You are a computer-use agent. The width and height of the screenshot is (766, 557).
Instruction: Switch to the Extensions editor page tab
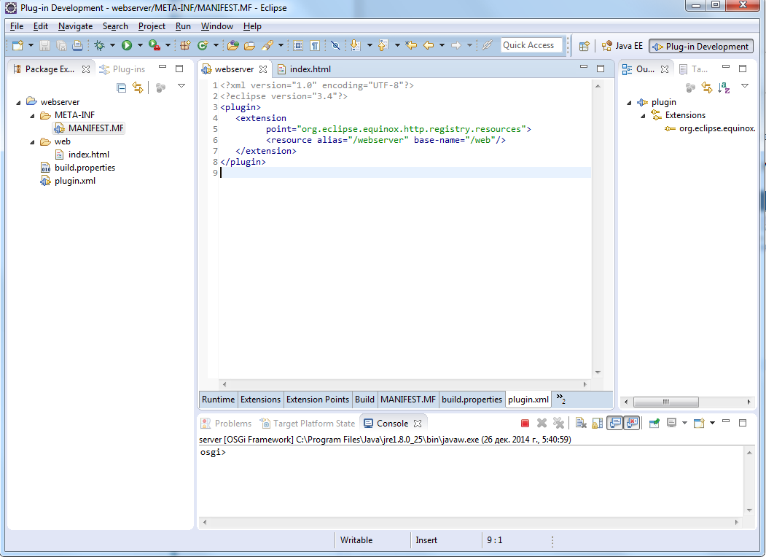(x=260, y=400)
